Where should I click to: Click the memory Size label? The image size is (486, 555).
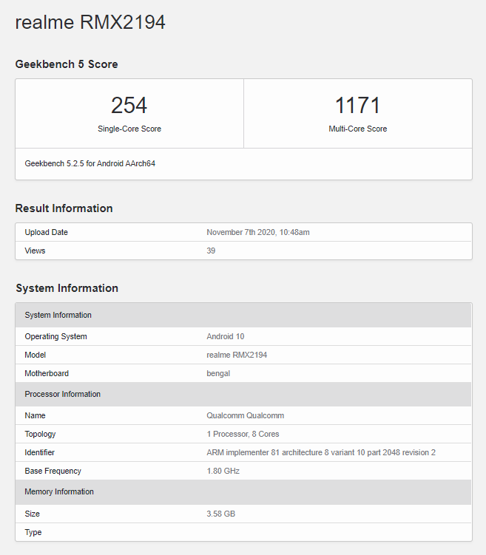[x=33, y=514]
